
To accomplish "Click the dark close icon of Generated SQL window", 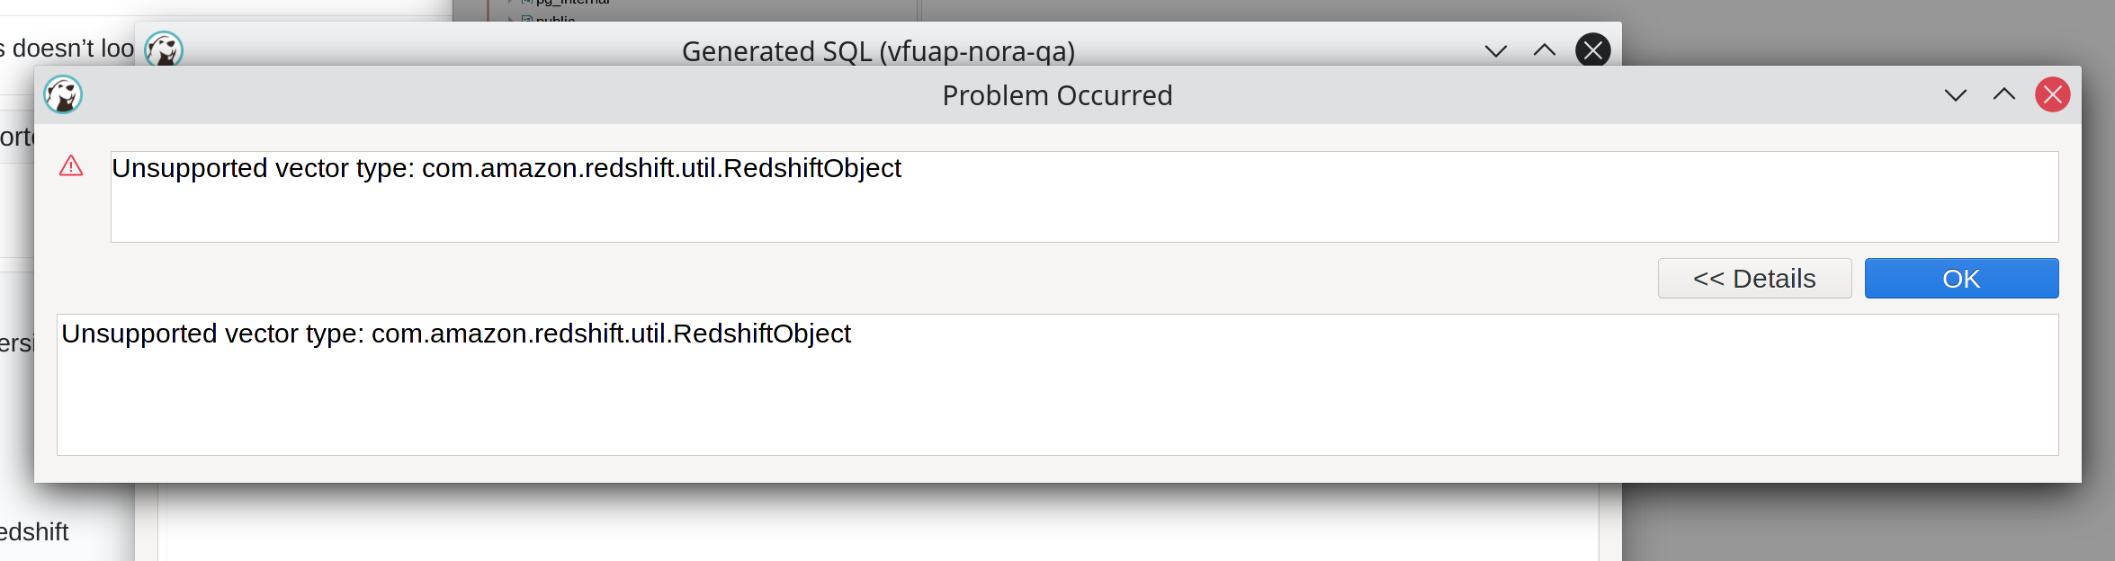I will pyautogui.click(x=1592, y=50).
